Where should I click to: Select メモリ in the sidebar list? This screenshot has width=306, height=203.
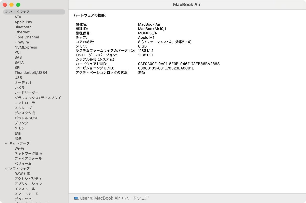[20, 128]
